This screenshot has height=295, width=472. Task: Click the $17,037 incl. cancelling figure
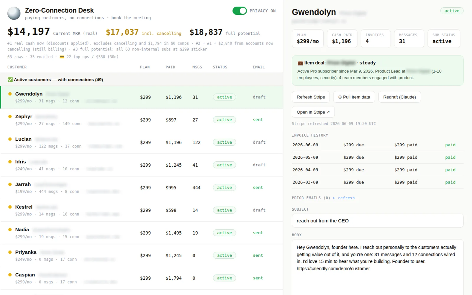pyautogui.click(x=122, y=32)
